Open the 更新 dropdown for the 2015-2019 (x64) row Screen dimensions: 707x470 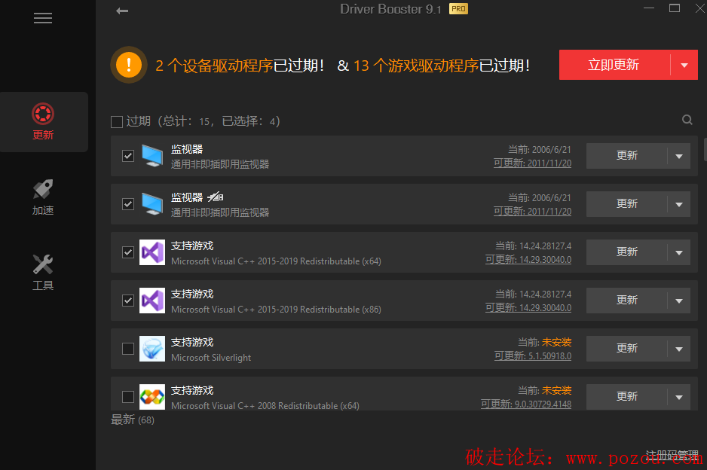679,252
